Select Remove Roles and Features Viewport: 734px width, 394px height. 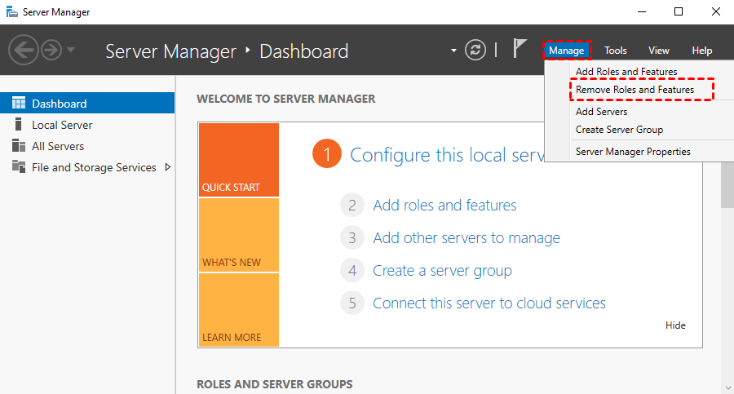click(x=635, y=90)
